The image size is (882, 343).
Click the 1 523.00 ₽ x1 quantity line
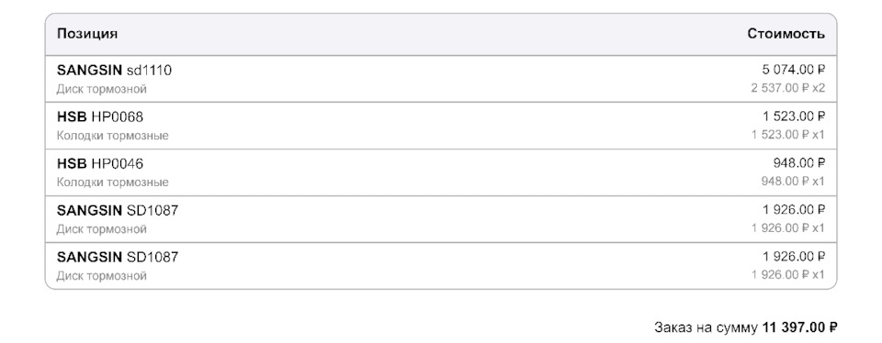[x=787, y=135]
